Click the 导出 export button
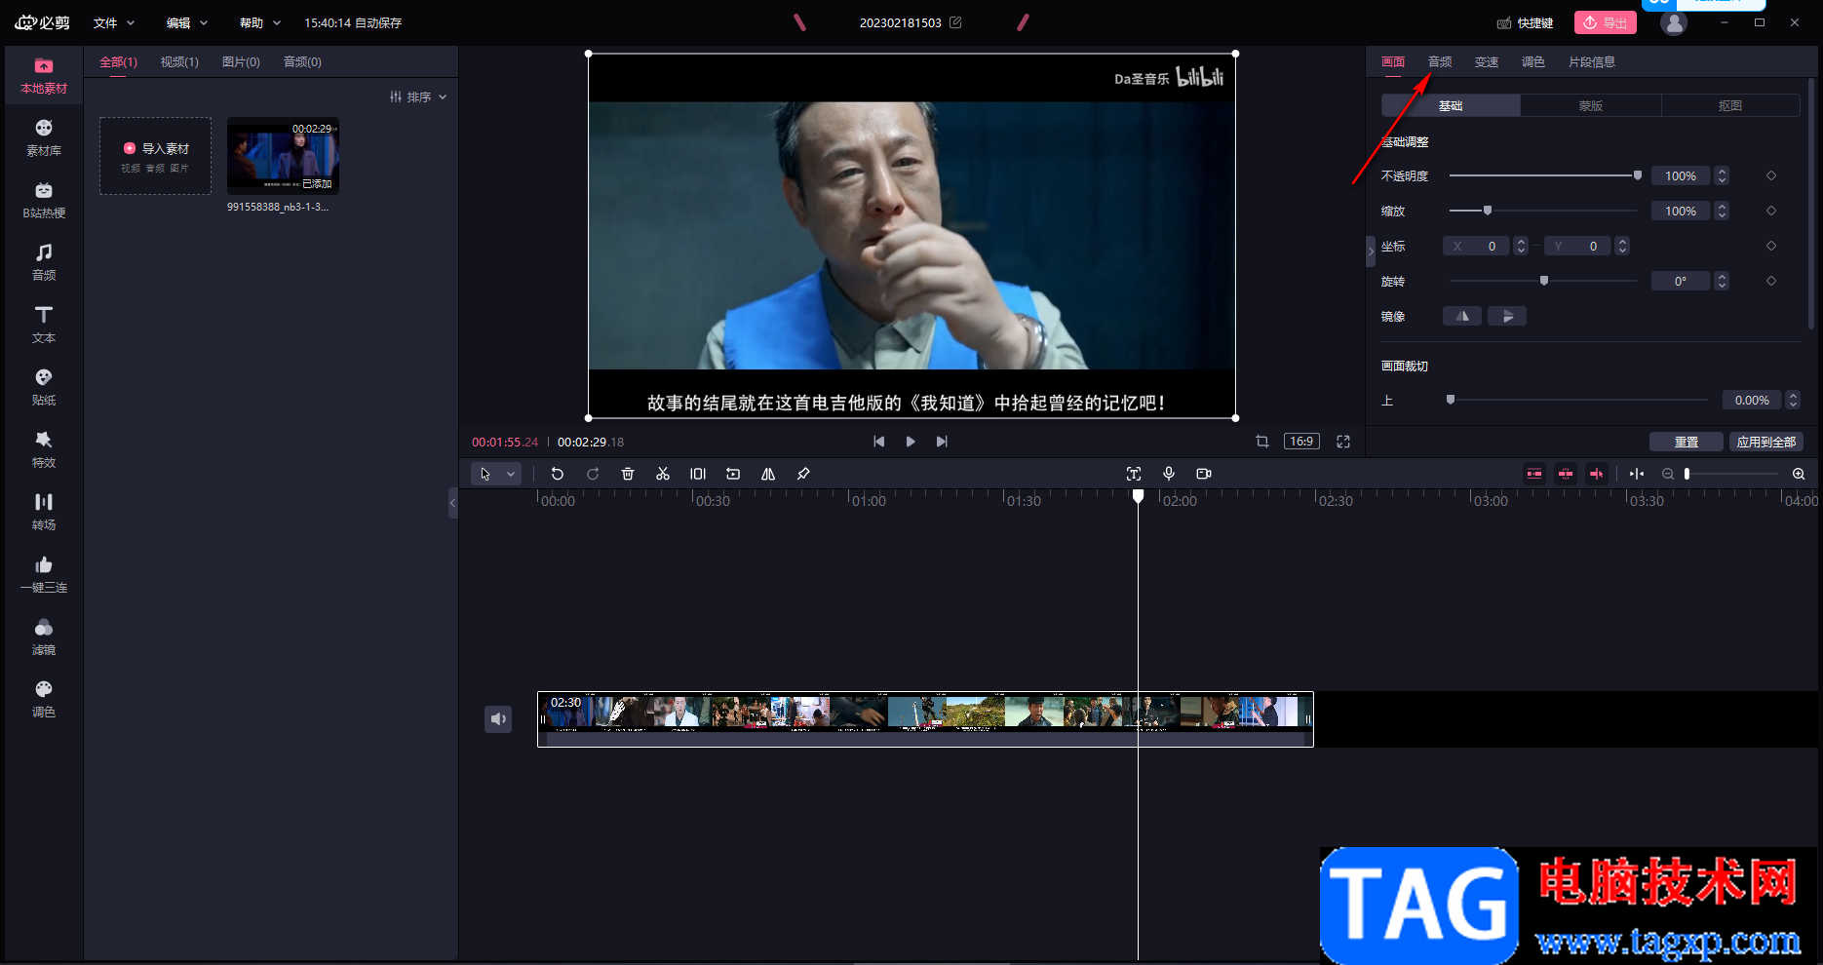Image resolution: width=1823 pixels, height=965 pixels. [x=1605, y=22]
